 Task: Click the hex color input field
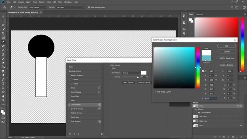point(211,98)
